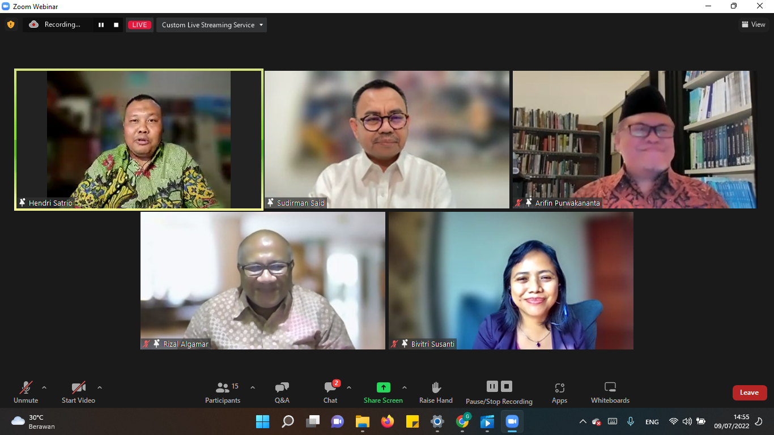Open Whiteboards
This screenshot has width=774, height=435.
click(610, 393)
